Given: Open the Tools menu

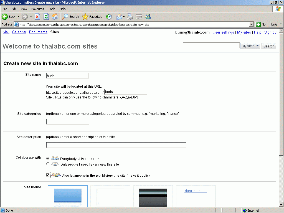Looking at the screenshot, I should [x=52, y=9].
